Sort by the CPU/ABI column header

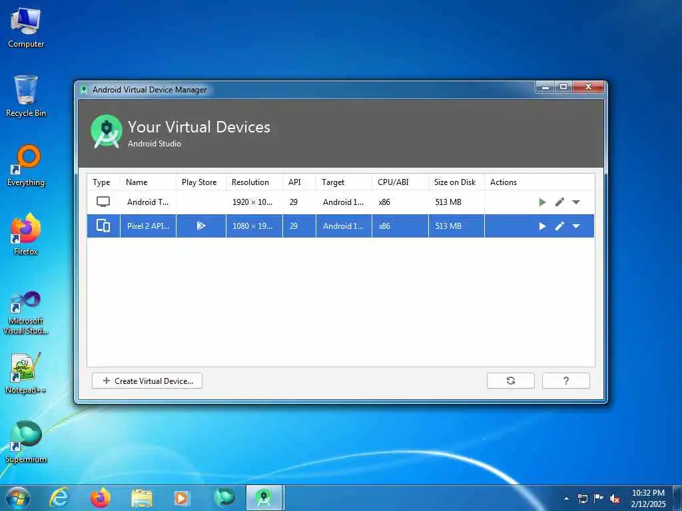click(400, 182)
